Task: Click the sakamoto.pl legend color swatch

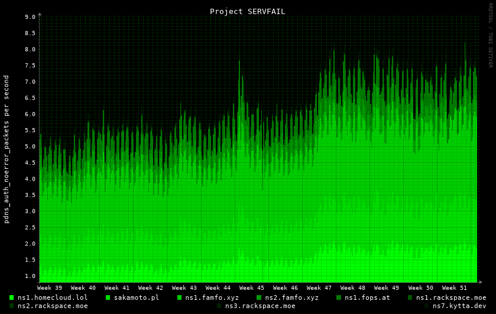Action: tap(108, 297)
